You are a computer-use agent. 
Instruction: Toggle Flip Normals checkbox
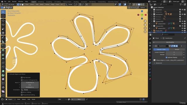point(22,78)
